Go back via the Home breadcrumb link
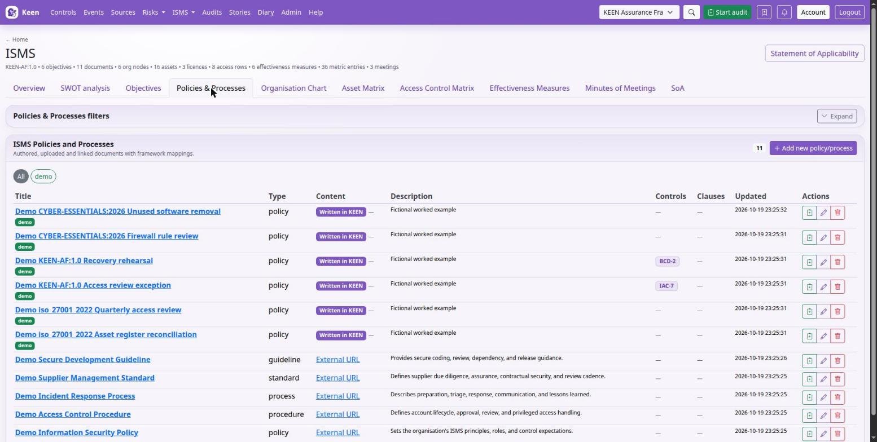Image resolution: width=877 pixels, height=442 pixels. click(17, 39)
